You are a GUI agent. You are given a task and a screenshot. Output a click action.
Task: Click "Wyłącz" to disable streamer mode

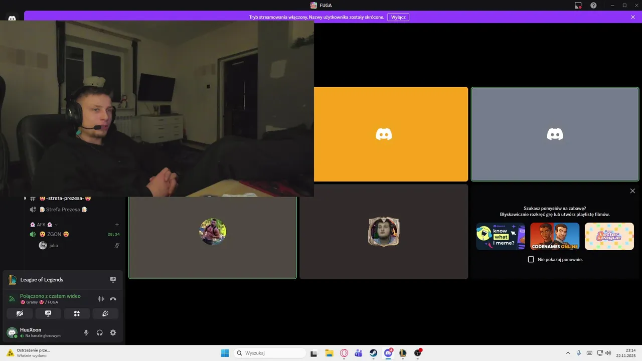click(398, 17)
